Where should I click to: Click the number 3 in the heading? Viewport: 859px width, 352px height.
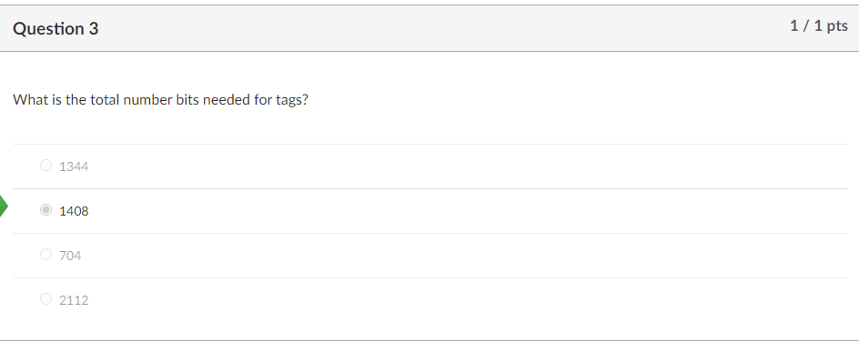[x=94, y=28]
